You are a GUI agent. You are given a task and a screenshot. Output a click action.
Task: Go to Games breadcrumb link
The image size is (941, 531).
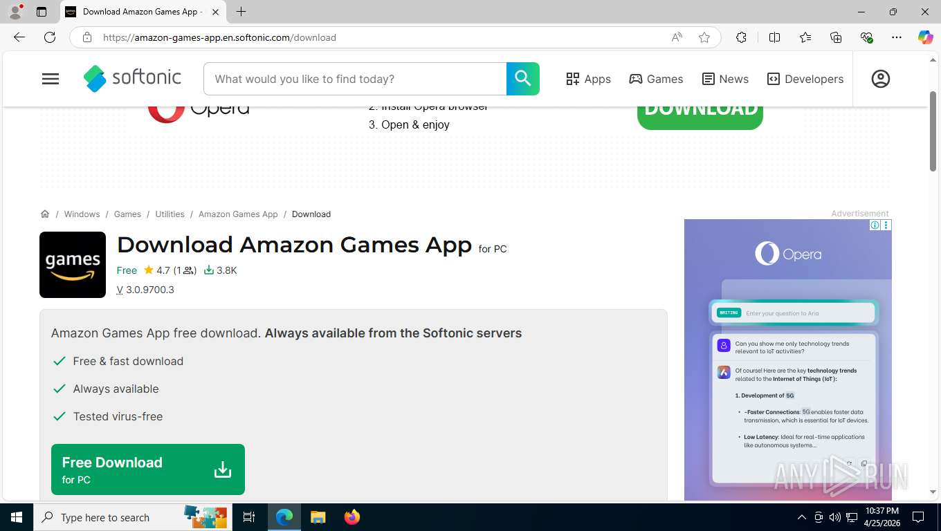[127, 214]
